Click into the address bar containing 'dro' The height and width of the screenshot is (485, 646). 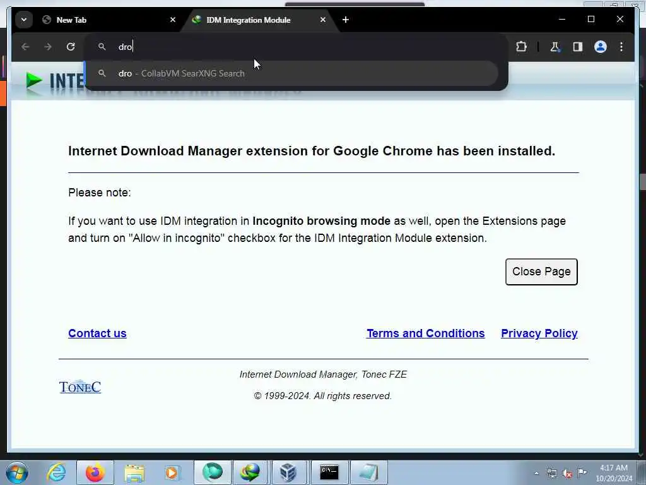coord(297,47)
